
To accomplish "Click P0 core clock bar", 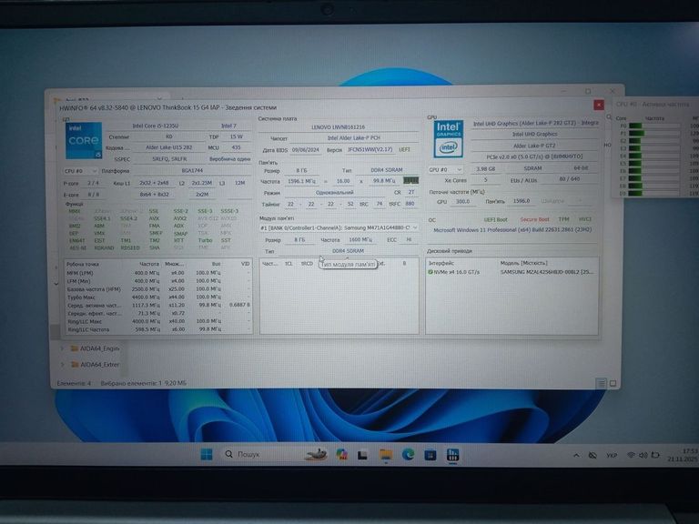I will (654, 126).
